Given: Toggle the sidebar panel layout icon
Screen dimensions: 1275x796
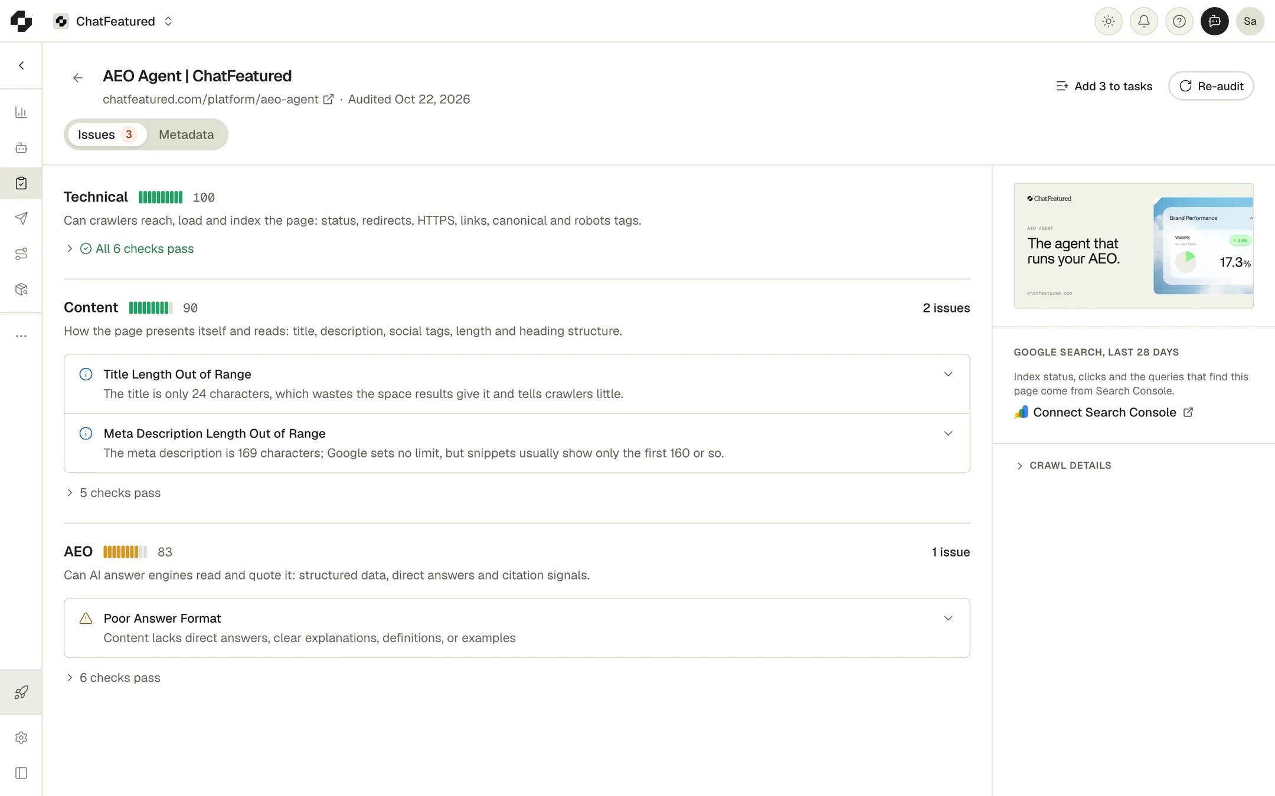Looking at the screenshot, I should click(21, 773).
